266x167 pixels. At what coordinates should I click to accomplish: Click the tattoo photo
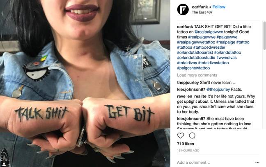(85, 83)
